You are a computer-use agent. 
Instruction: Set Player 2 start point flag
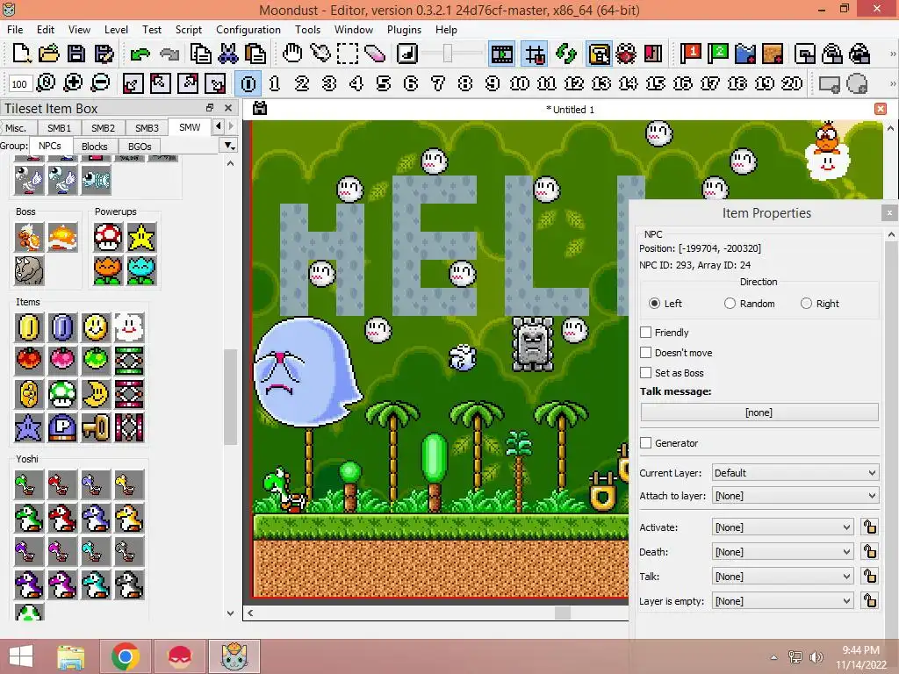click(718, 54)
